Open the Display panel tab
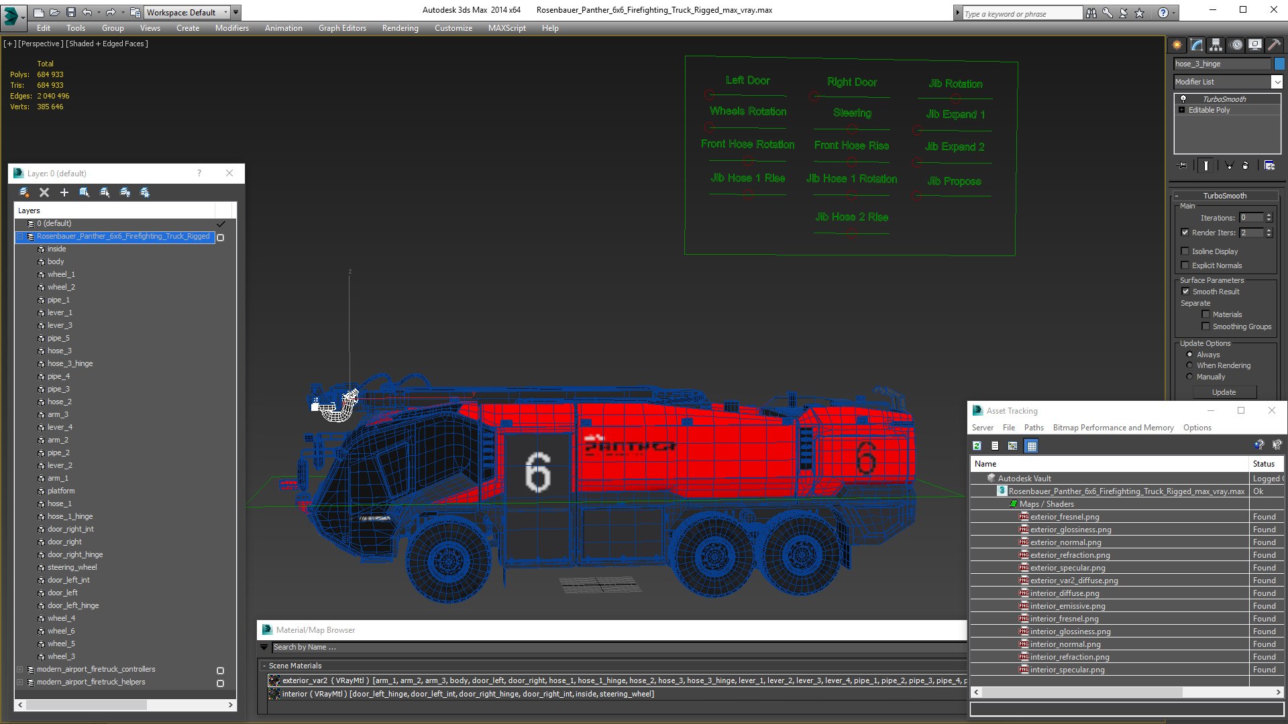 point(1255,45)
